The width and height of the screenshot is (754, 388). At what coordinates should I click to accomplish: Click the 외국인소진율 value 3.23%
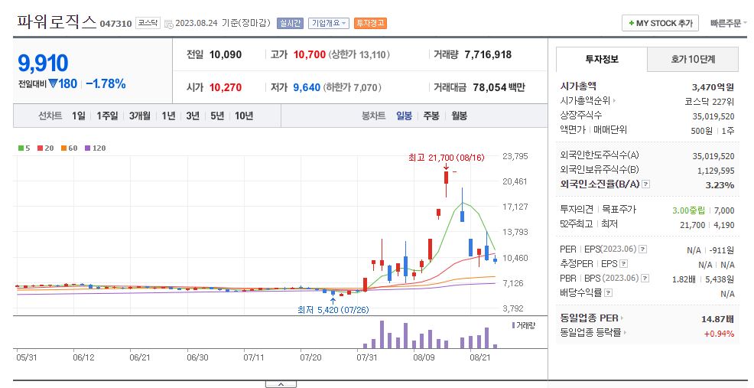(720, 185)
